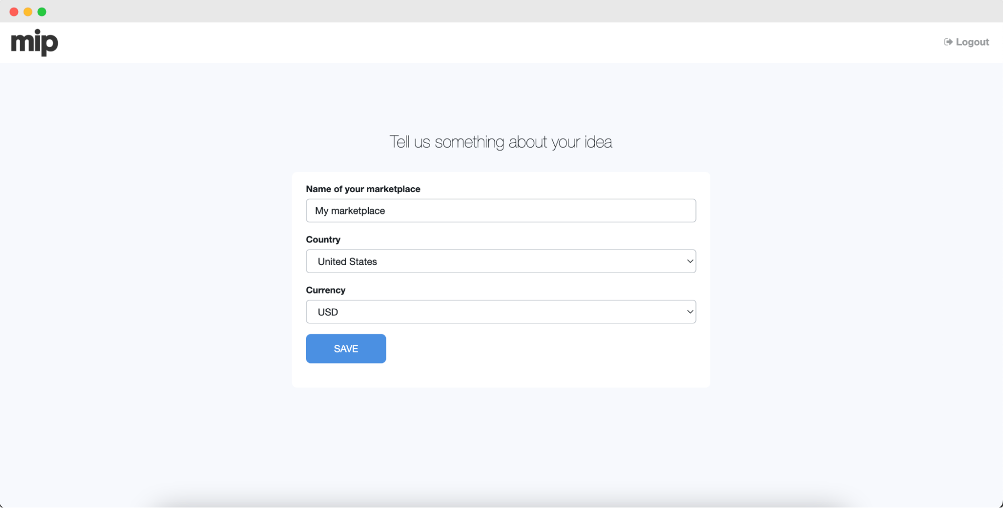The height and width of the screenshot is (508, 1003).
Task: Minimize the window with the yellow button
Action: pos(28,12)
